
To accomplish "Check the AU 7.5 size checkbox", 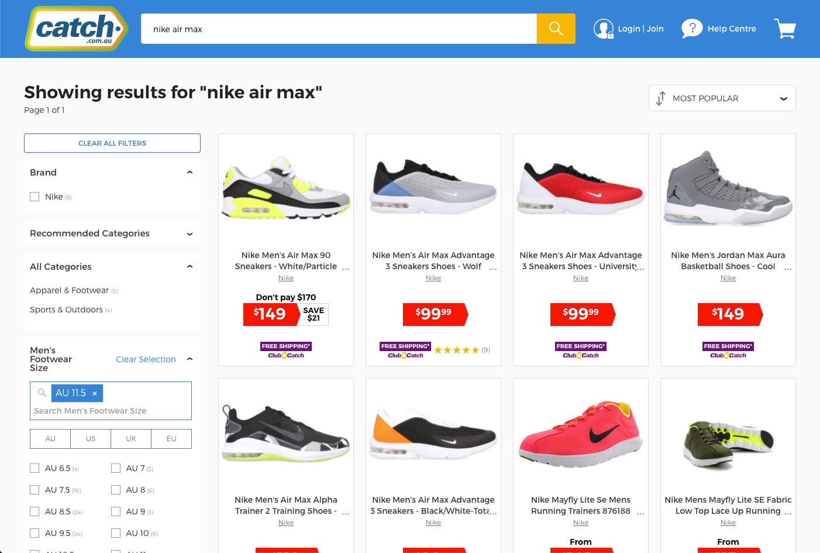I will 35,490.
